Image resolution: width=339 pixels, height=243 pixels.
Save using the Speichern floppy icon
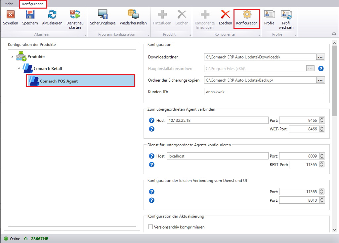click(30, 15)
